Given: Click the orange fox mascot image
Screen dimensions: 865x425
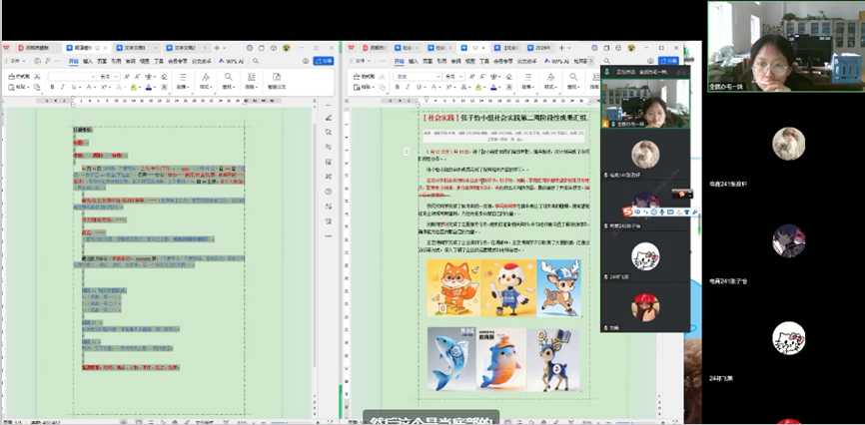Looking at the screenshot, I should pos(451,286).
